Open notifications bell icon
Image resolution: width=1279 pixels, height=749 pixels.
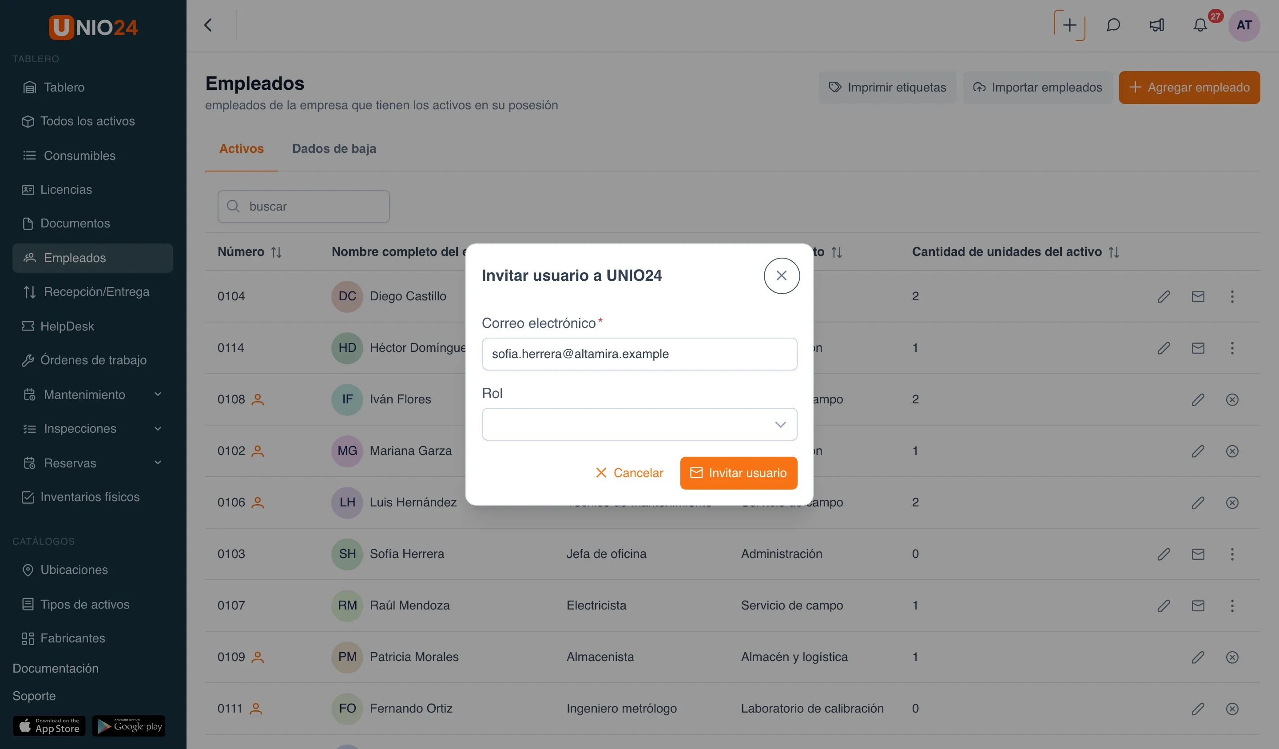[x=1200, y=25]
